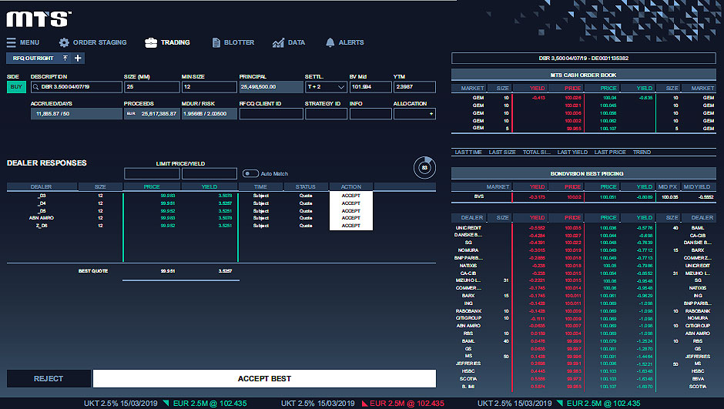Click the right Limit Yield input field
This screenshot has height=409, width=724.
coord(209,173)
